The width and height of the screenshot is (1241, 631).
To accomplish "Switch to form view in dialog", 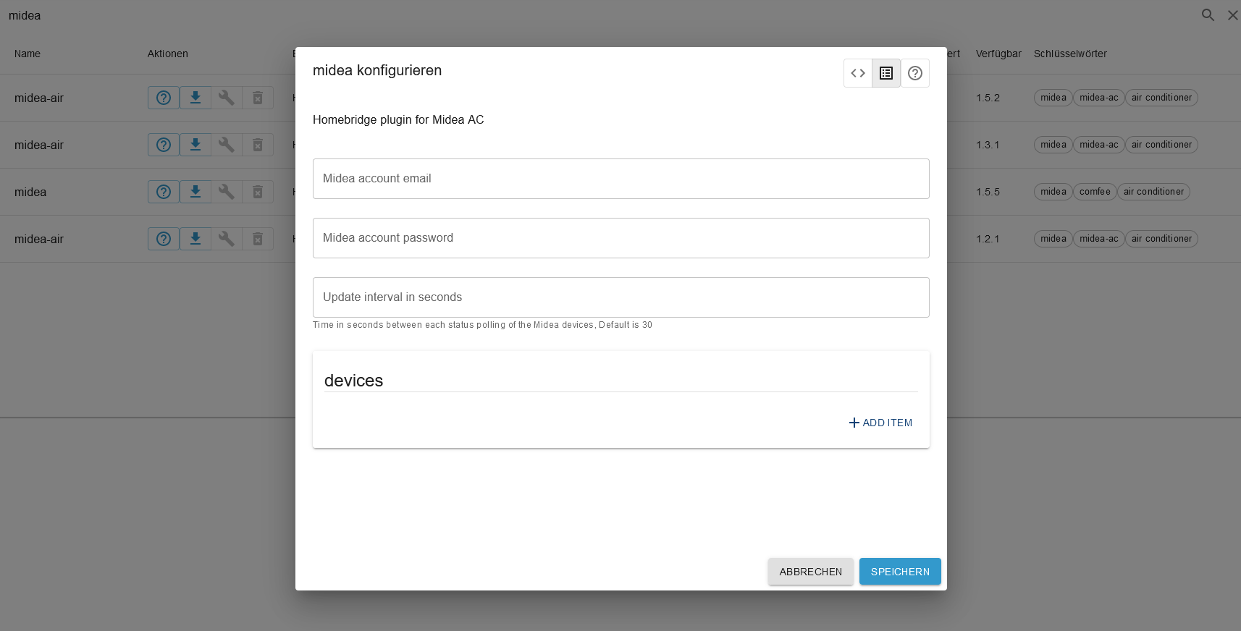I will coord(886,73).
